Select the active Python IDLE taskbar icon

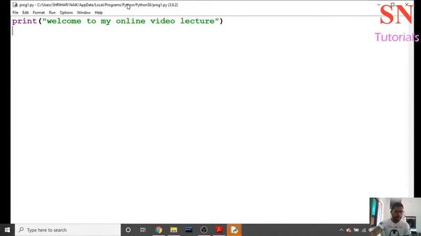234,230
